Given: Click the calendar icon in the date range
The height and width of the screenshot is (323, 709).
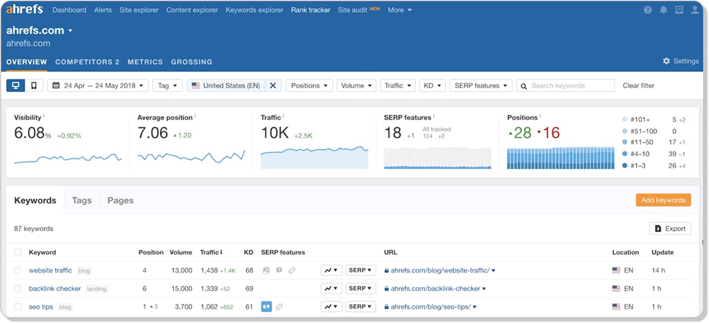Looking at the screenshot, I should 56,86.
